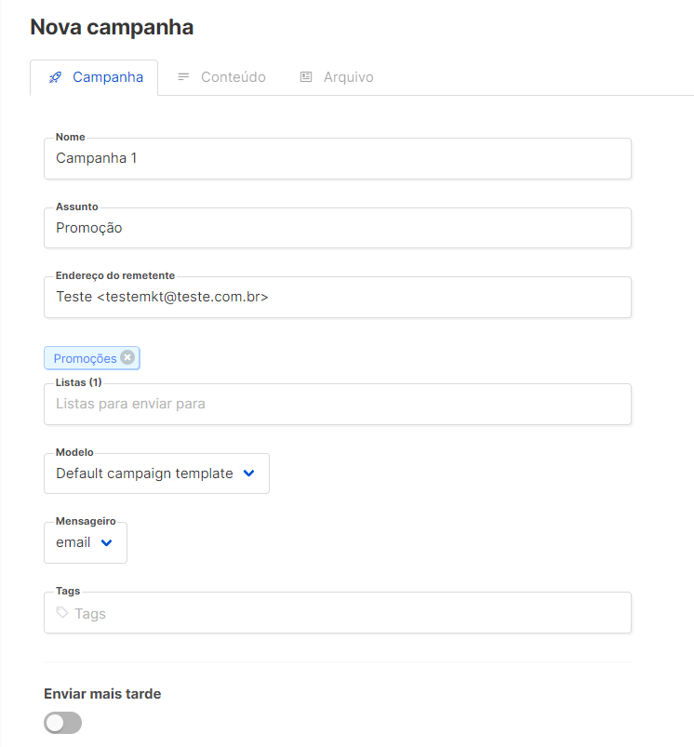694x747 pixels.
Task: Click the Listas para enviar para input
Action: pyautogui.click(x=338, y=404)
